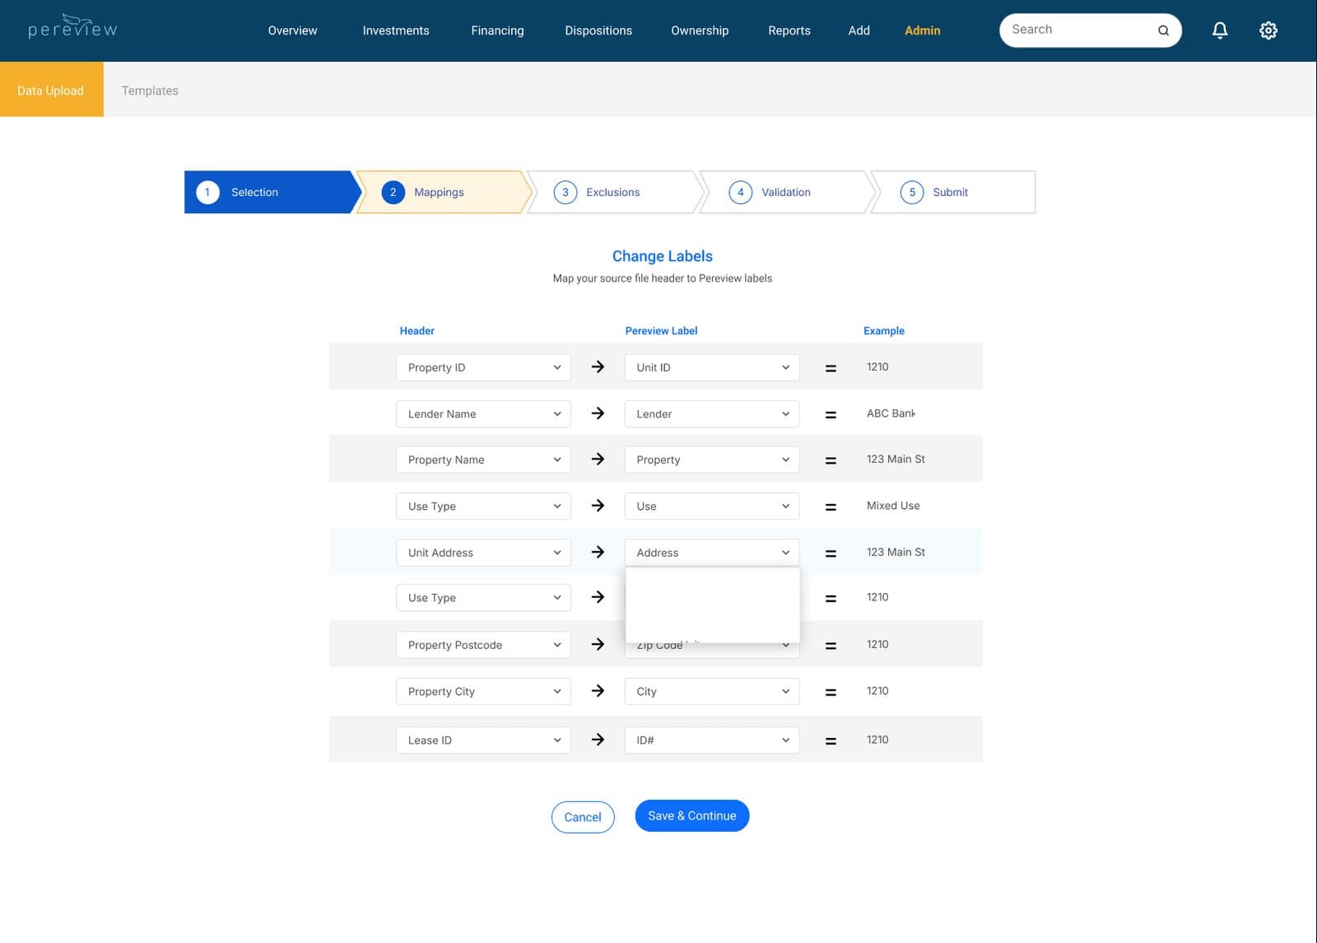Expand the Property City header dropdown
The height and width of the screenshot is (943, 1317).
click(x=483, y=691)
